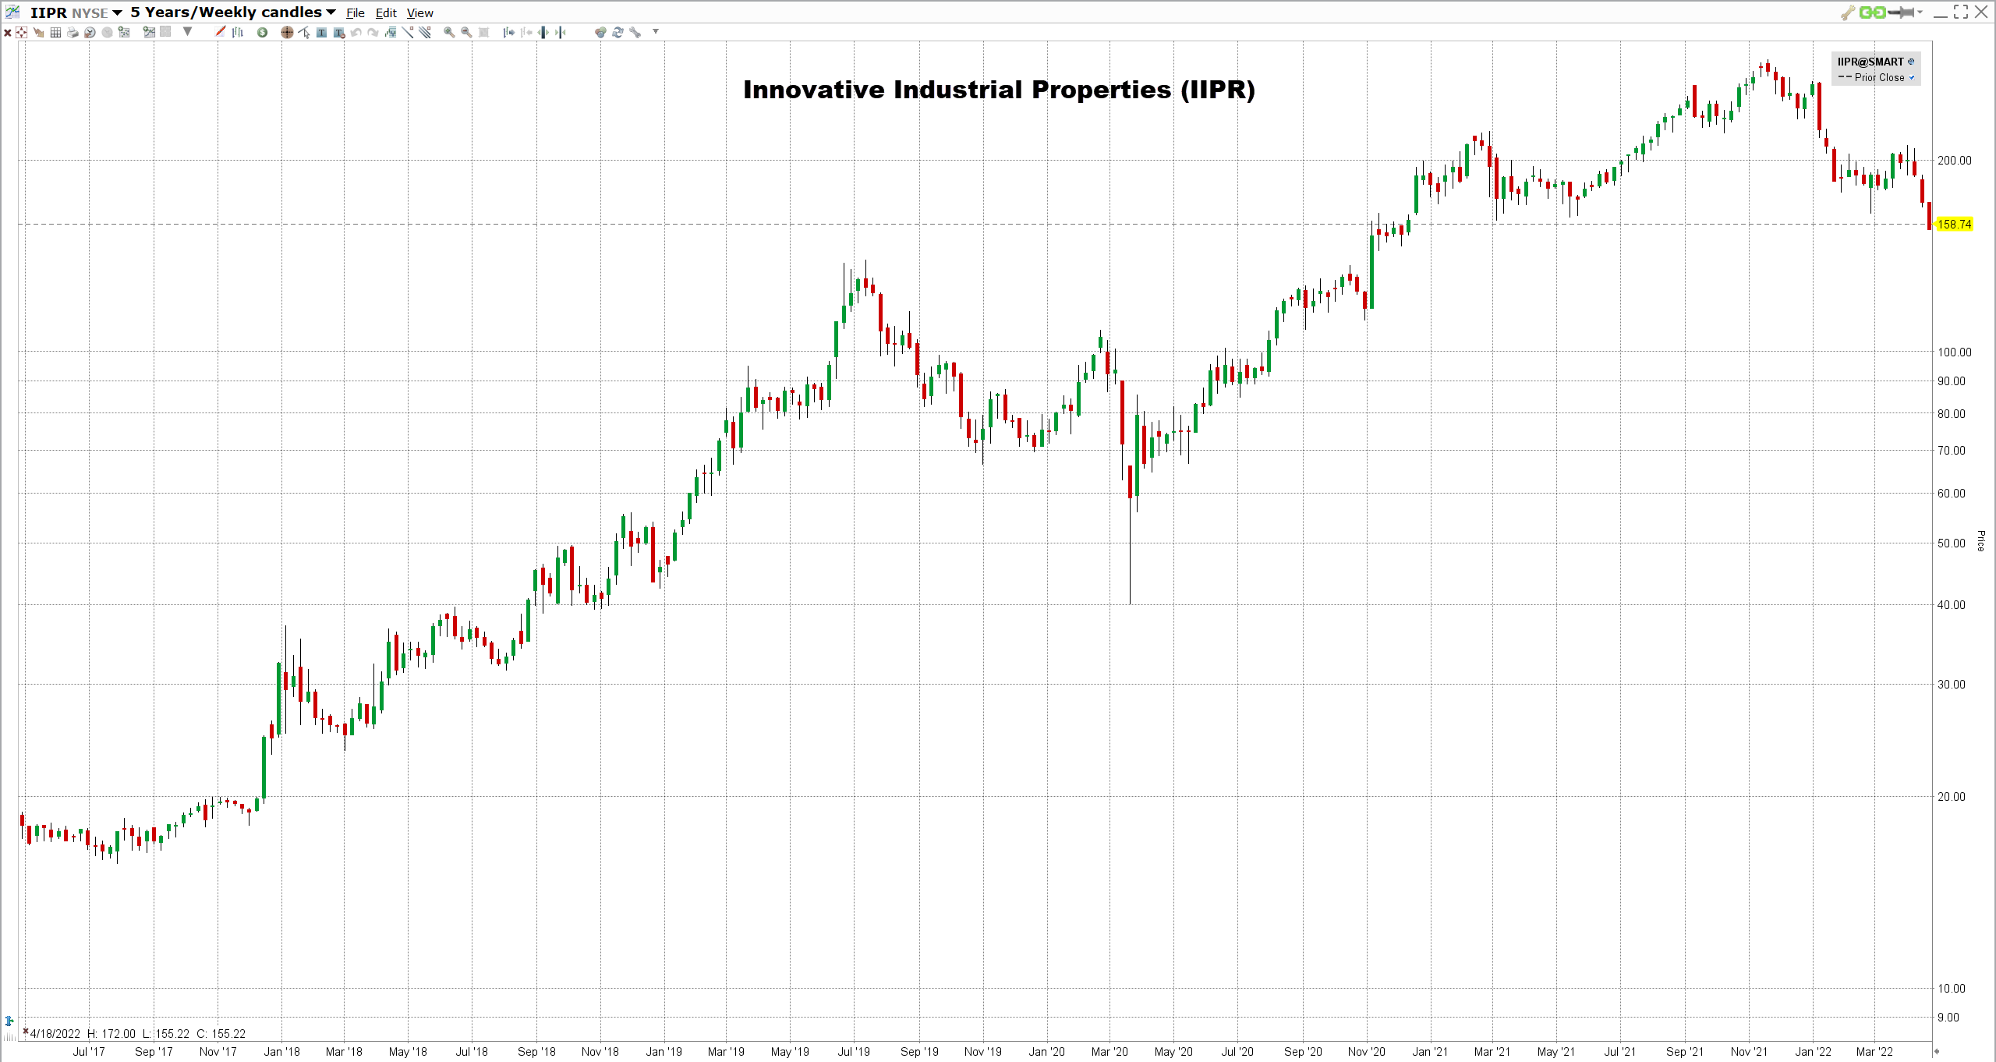Open the toolbar wrench settings icon

click(x=635, y=32)
